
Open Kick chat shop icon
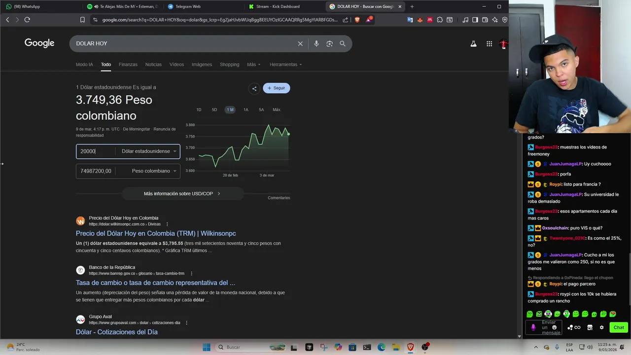590,327
